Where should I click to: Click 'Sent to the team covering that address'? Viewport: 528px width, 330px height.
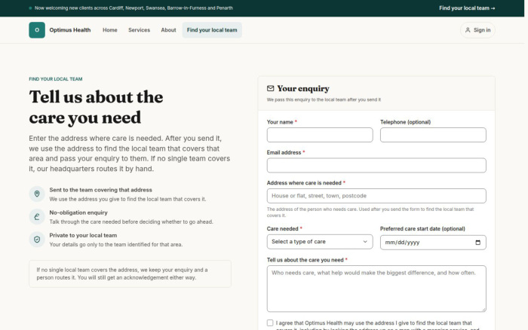(x=100, y=190)
